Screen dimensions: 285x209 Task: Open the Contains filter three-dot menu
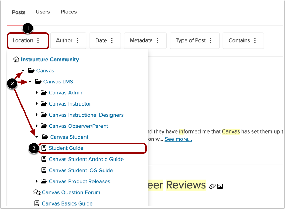[255, 40]
